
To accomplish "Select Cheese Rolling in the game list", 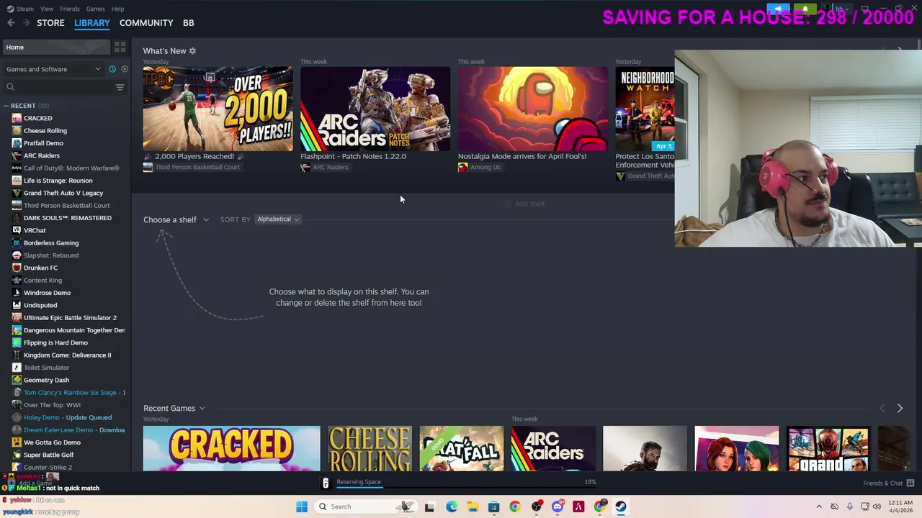I will coord(45,131).
